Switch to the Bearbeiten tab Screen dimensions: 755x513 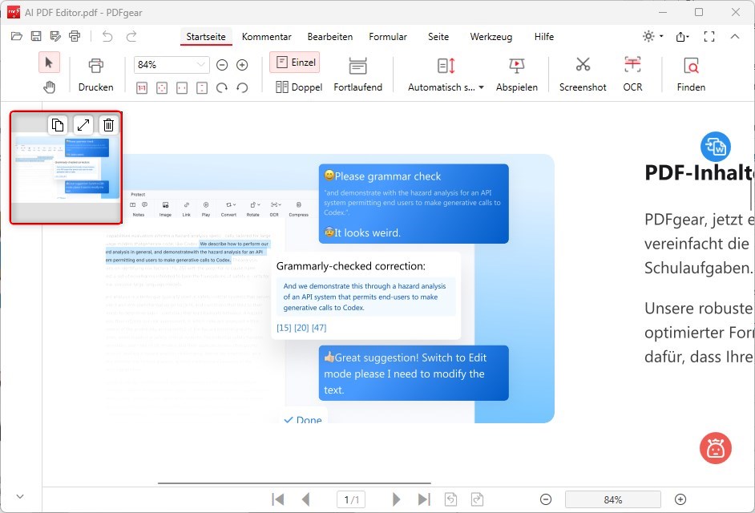330,37
